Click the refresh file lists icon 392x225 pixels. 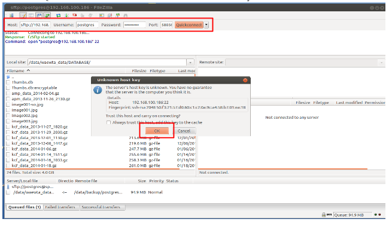pyautogui.click(x=59, y=15)
